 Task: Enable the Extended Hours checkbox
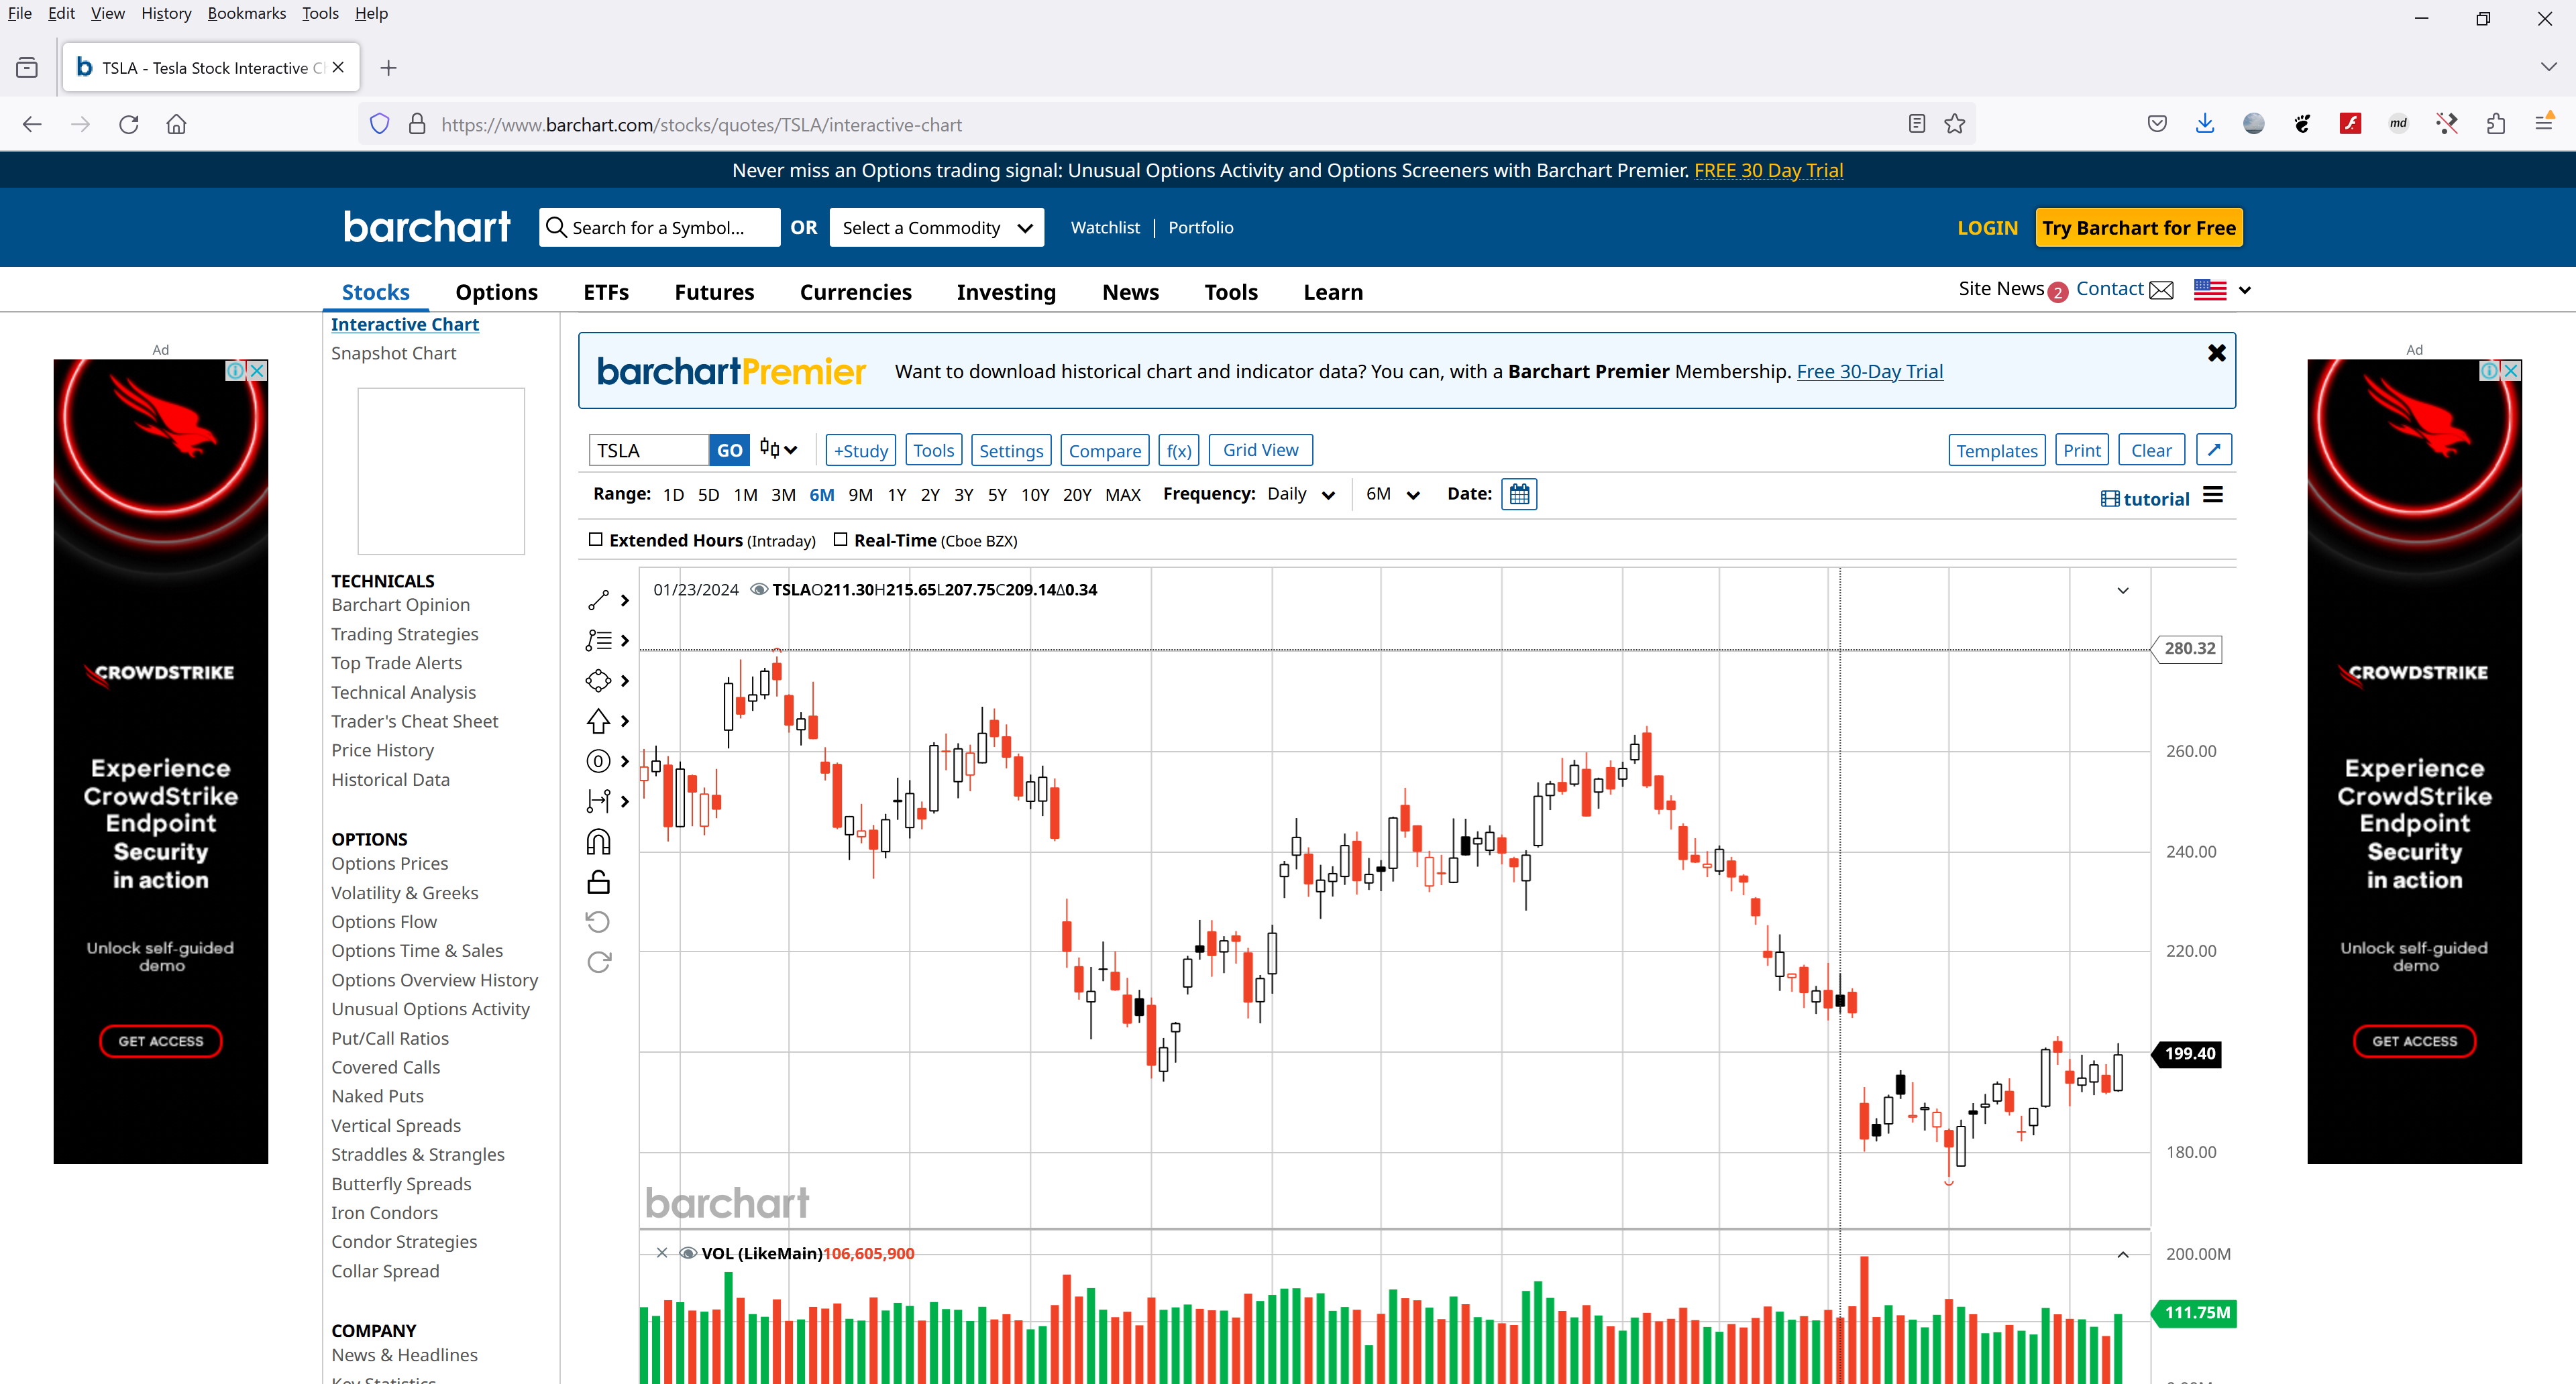tap(596, 540)
